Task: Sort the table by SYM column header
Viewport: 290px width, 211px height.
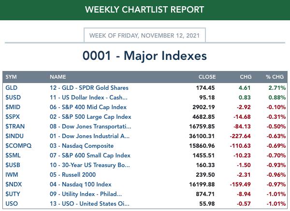Action: pos(11,77)
